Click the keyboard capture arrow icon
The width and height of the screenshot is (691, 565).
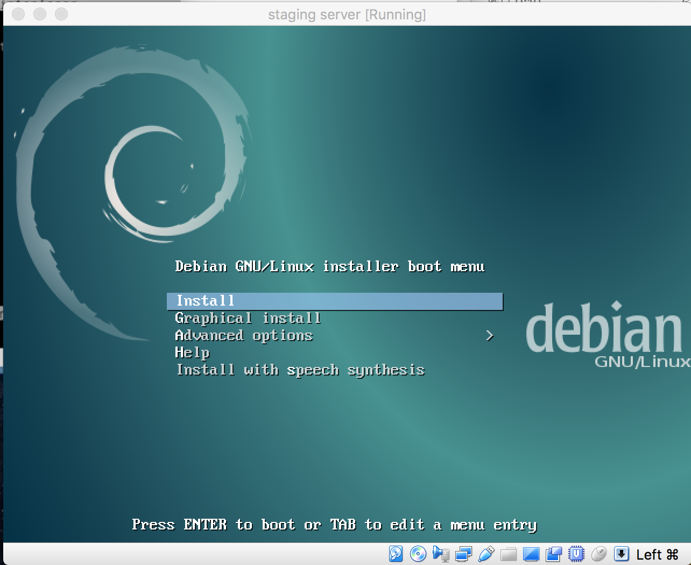[621, 554]
